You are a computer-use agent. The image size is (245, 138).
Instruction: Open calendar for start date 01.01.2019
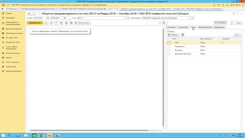48,18
